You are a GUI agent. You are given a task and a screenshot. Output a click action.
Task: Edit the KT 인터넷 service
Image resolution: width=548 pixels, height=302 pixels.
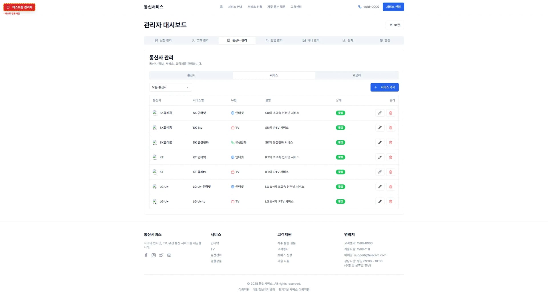point(380,157)
